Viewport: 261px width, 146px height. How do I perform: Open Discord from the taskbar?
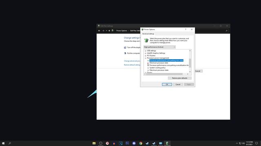pyautogui.click(x=134, y=143)
